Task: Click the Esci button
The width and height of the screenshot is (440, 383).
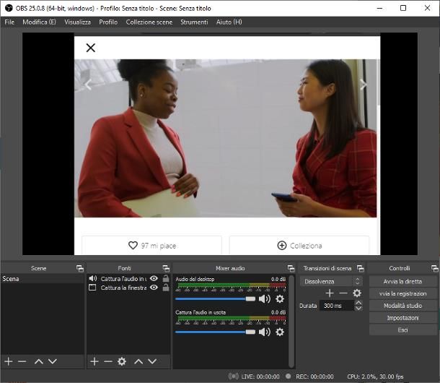Action: 402,330
